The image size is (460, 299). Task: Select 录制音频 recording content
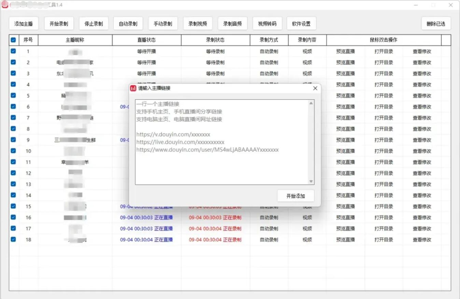[x=233, y=23]
